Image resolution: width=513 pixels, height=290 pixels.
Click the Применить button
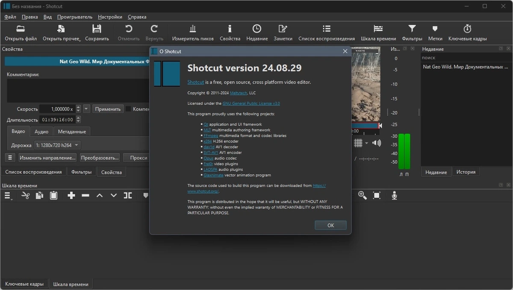108,109
